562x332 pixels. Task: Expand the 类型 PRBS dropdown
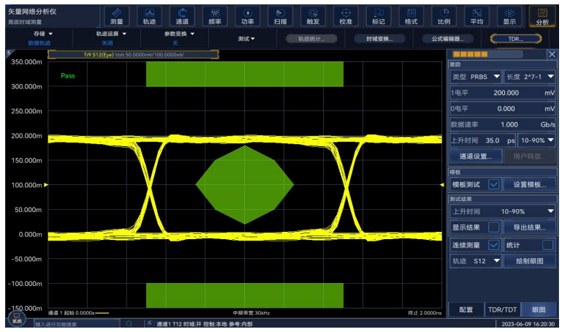pos(476,76)
